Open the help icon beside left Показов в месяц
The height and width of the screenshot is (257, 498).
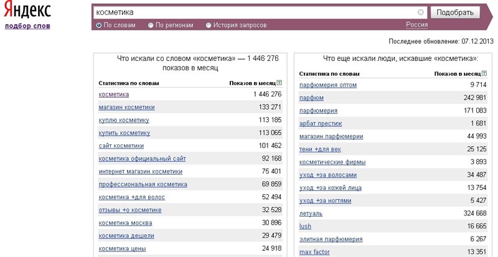pyautogui.click(x=279, y=83)
